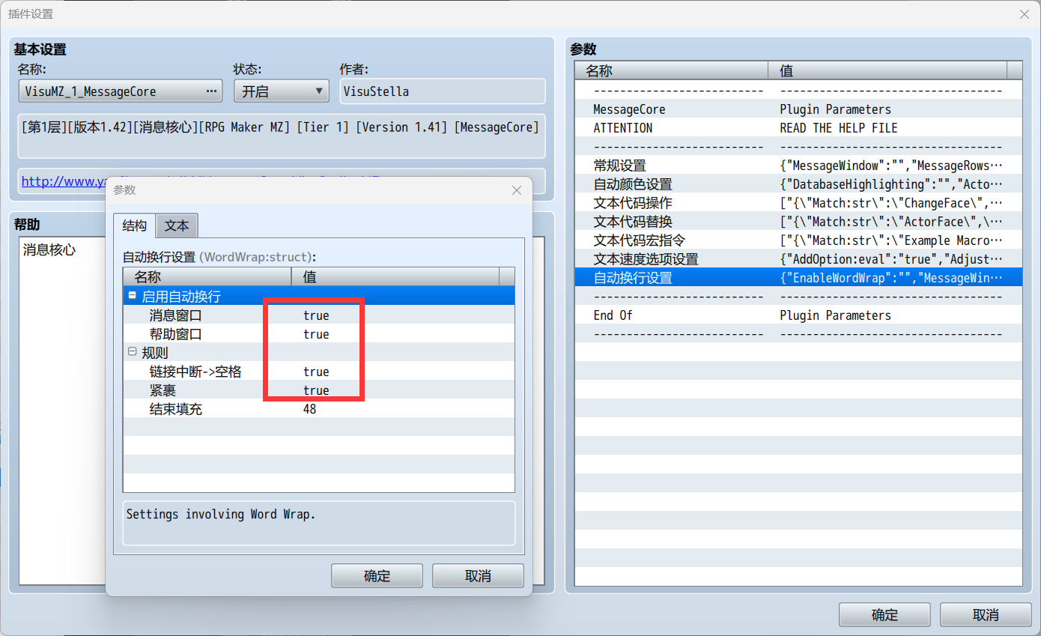Image resolution: width=1041 pixels, height=636 pixels.
Task: Close the 插件设置 window with its X
Action: click(1024, 14)
